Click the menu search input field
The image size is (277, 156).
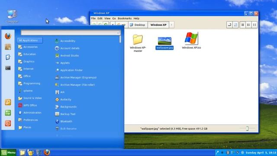pyautogui.click(x=71, y=32)
